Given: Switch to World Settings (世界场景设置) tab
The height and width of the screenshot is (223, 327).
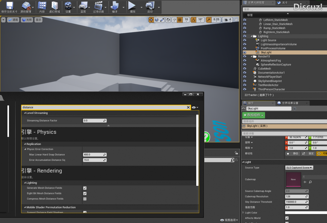Looking at the screenshot, I should click(x=293, y=103).
